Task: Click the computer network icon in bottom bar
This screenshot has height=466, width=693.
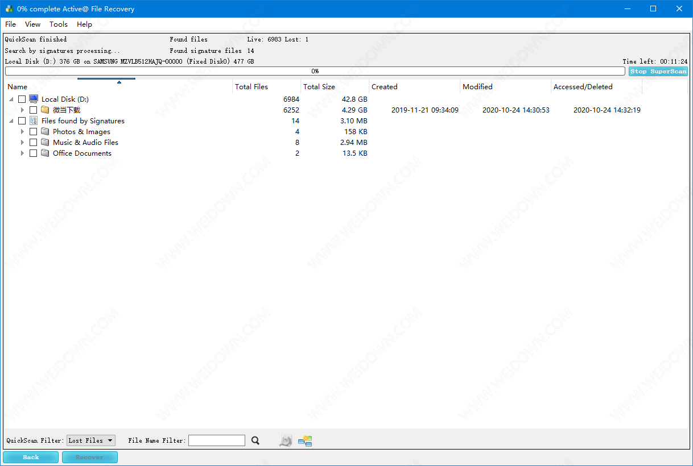Action: coord(305,440)
